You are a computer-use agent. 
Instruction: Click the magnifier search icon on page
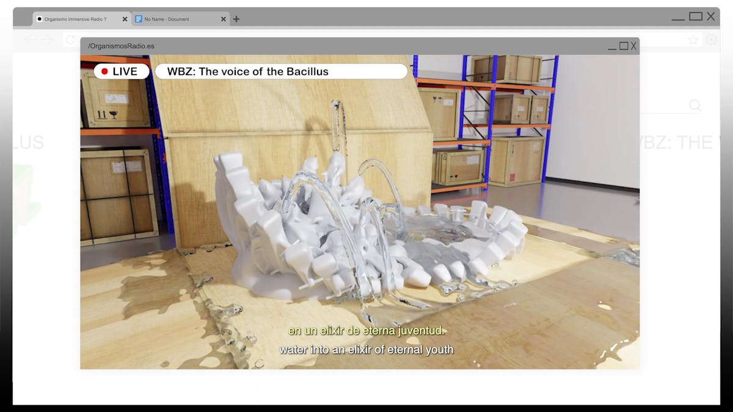point(695,105)
